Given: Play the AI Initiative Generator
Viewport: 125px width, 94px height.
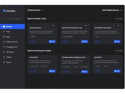Looking at the screenshot, I should 117,42.
